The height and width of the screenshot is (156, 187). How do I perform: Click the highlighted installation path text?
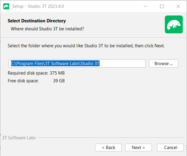tap(55, 64)
